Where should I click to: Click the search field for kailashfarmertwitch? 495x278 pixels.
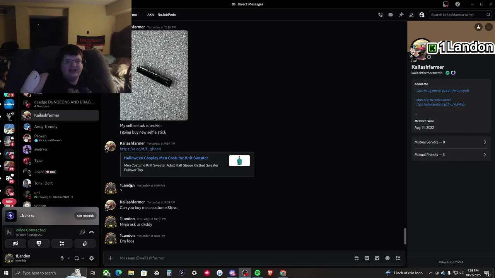(x=460, y=15)
